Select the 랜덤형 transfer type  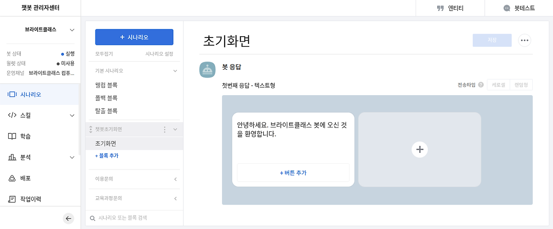521,85
